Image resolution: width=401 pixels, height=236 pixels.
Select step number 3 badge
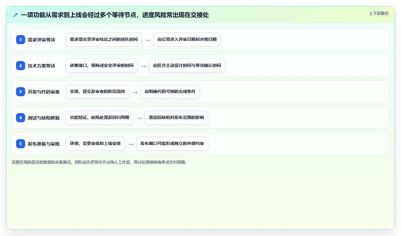click(x=21, y=92)
